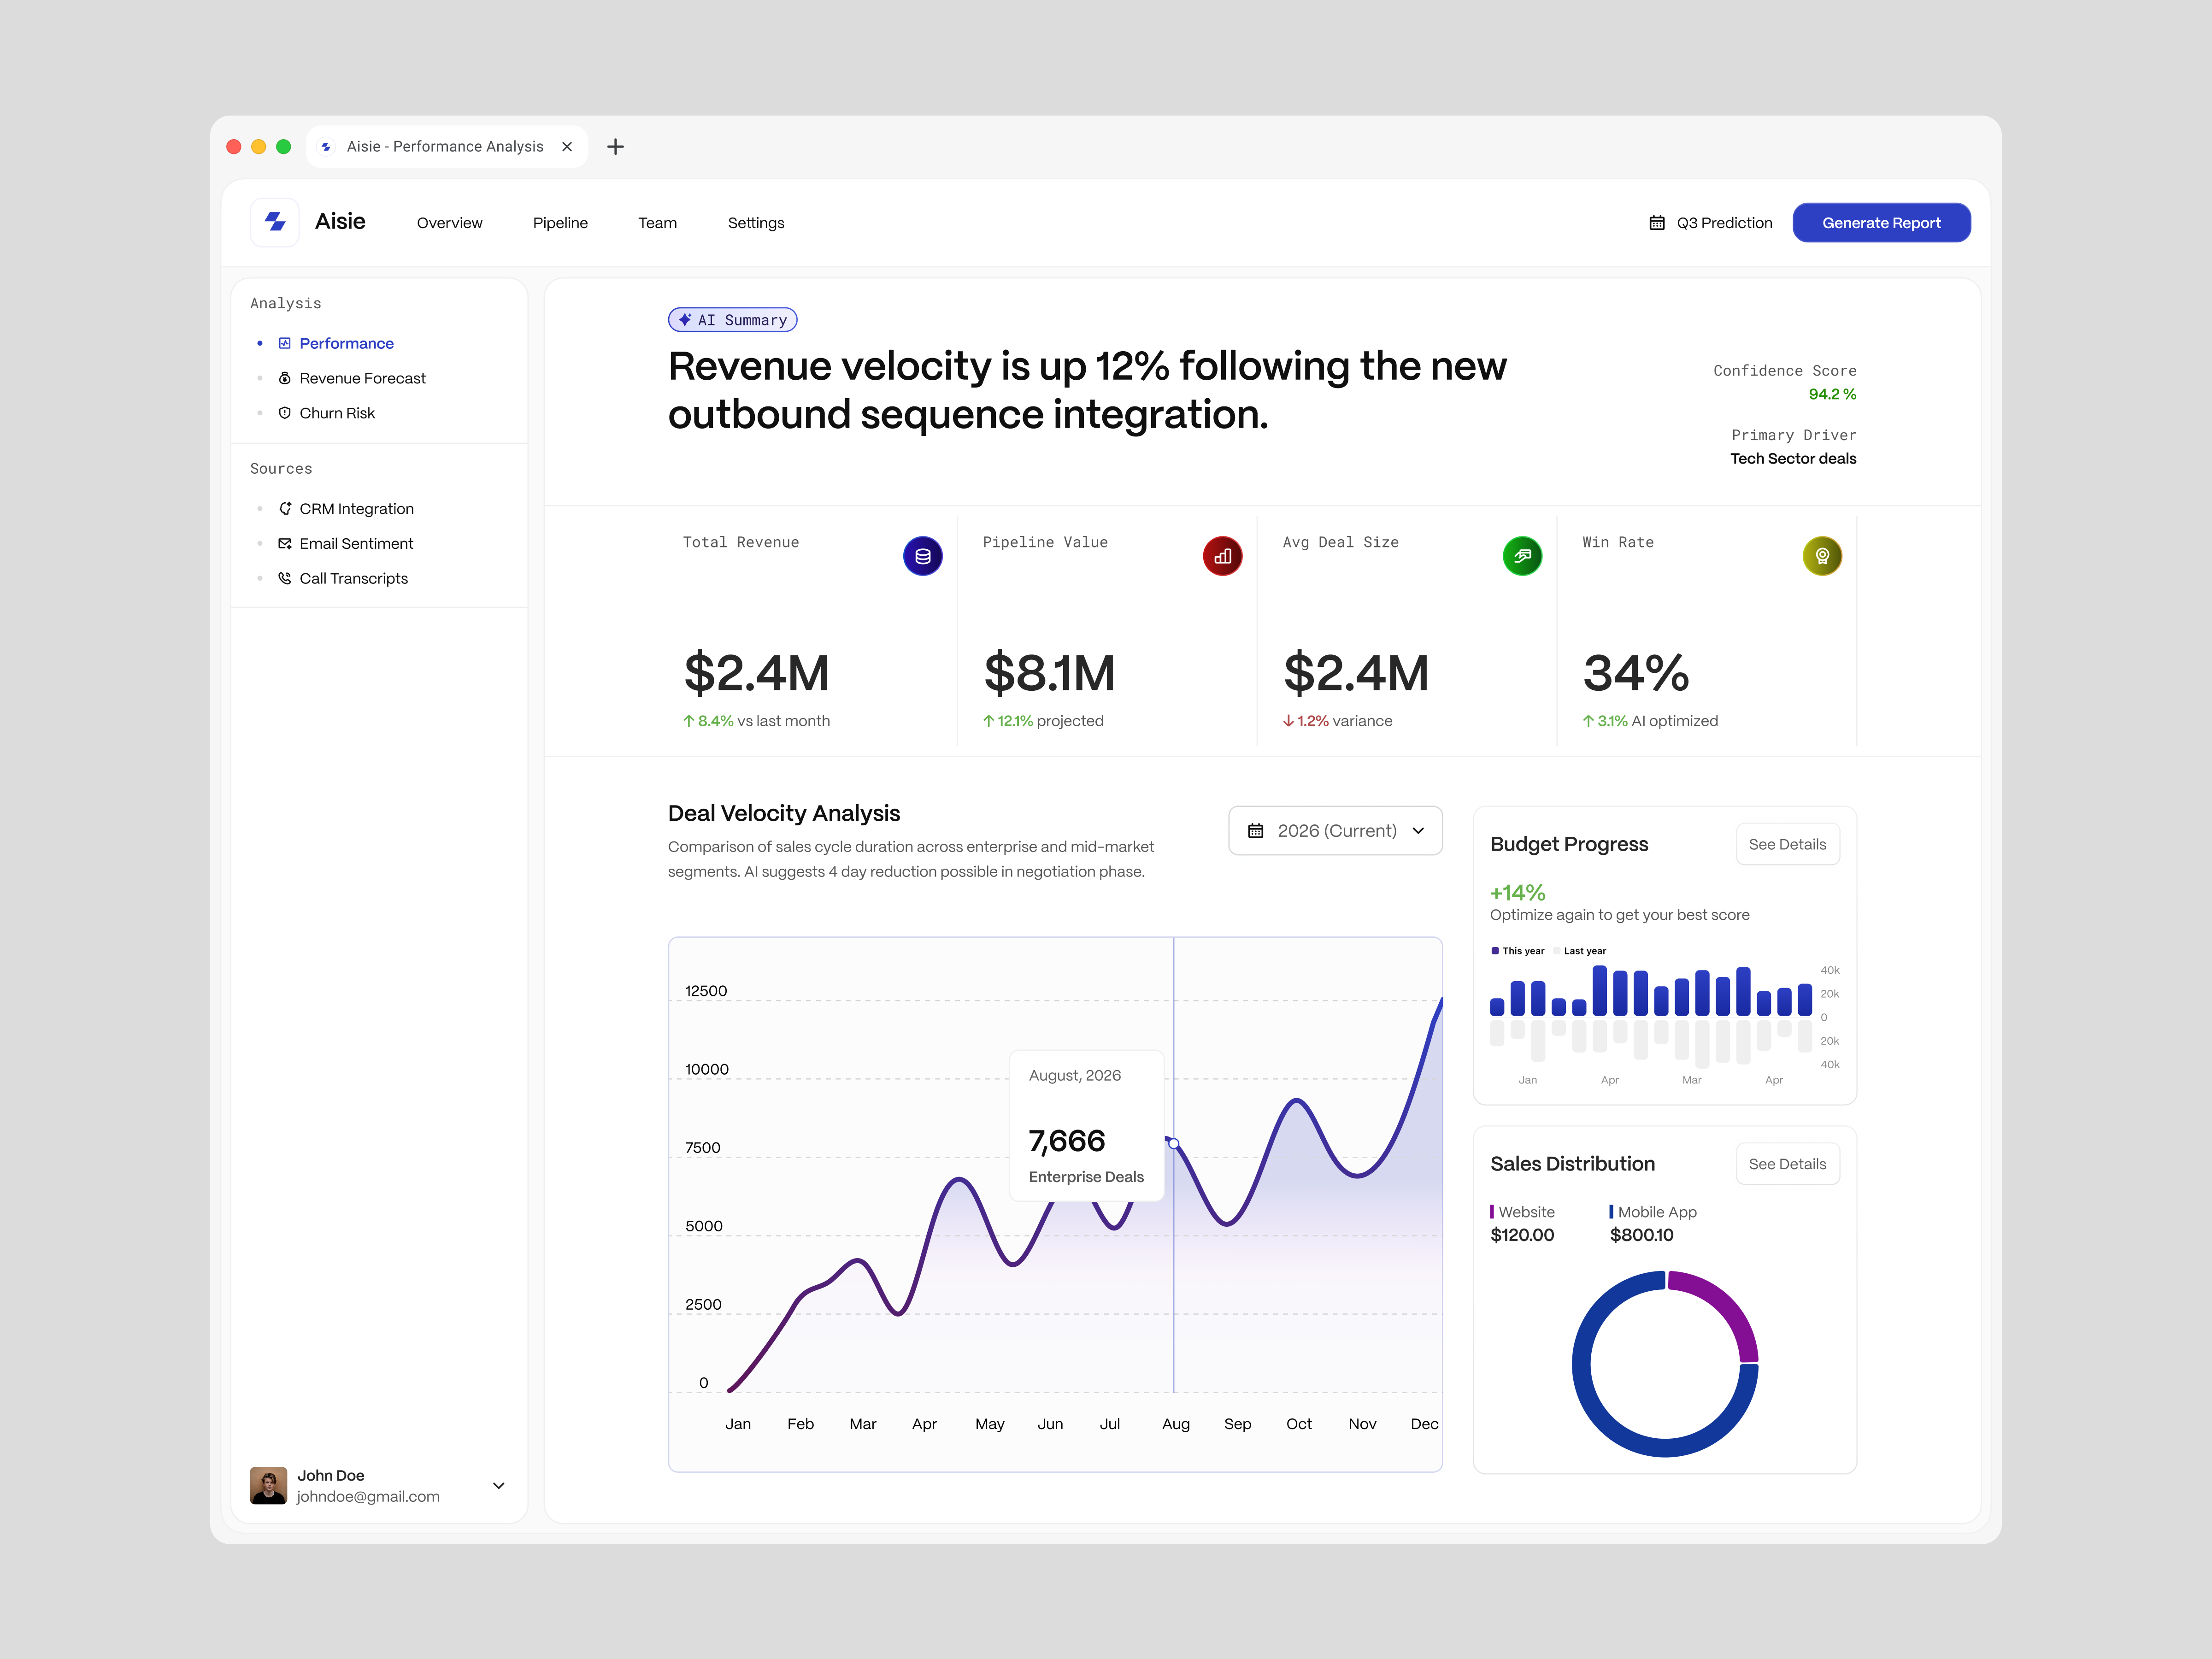The width and height of the screenshot is (2212, 1659).
Task: Click the Win Rate target icon
Action: (x=1822, y=556)
